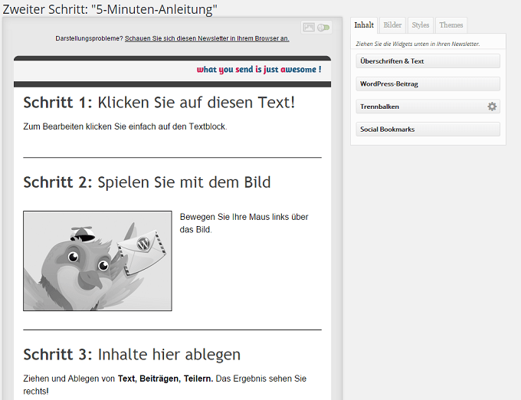The width and height of the screenshot is (521, 400).
Task: Open the view newsletter in browser link
Action: point(207,38)
